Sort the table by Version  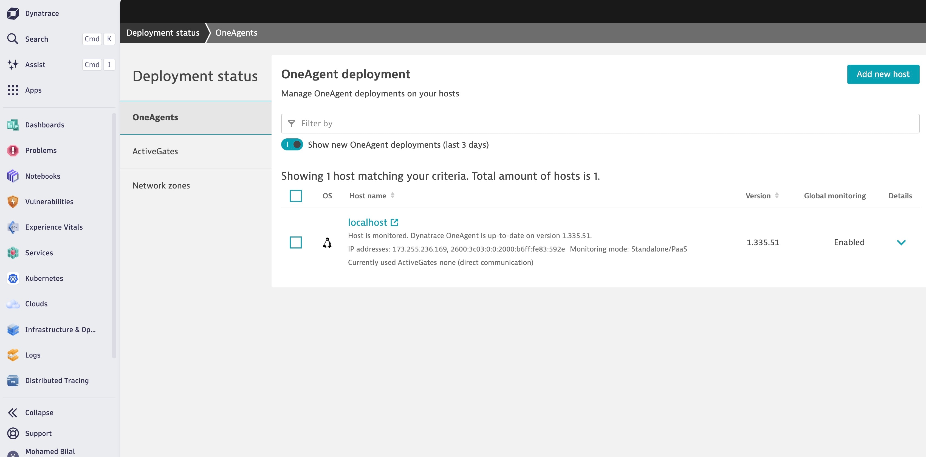coord(777,196)
